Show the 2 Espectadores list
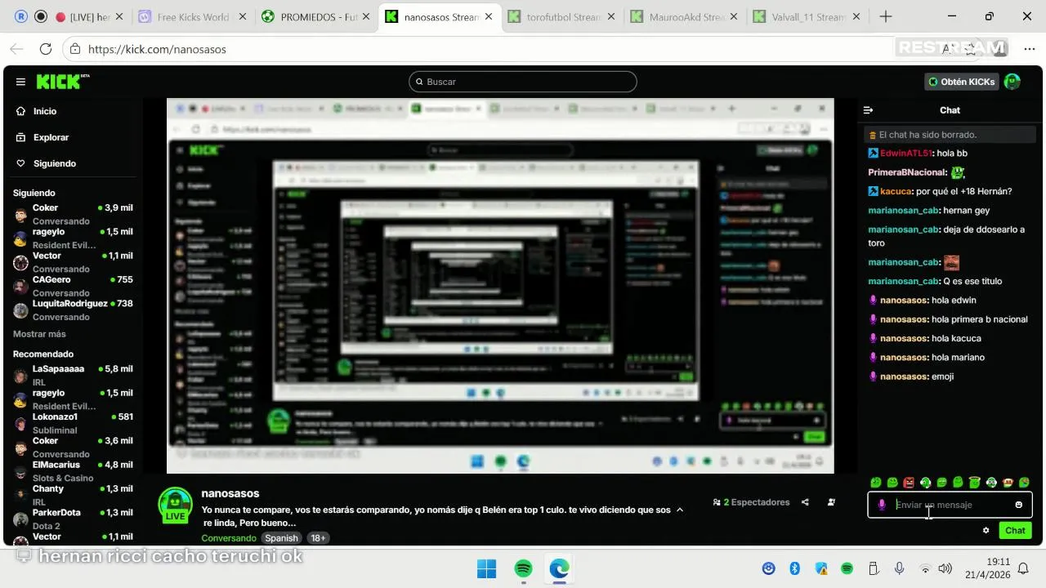 pos(751,502)
